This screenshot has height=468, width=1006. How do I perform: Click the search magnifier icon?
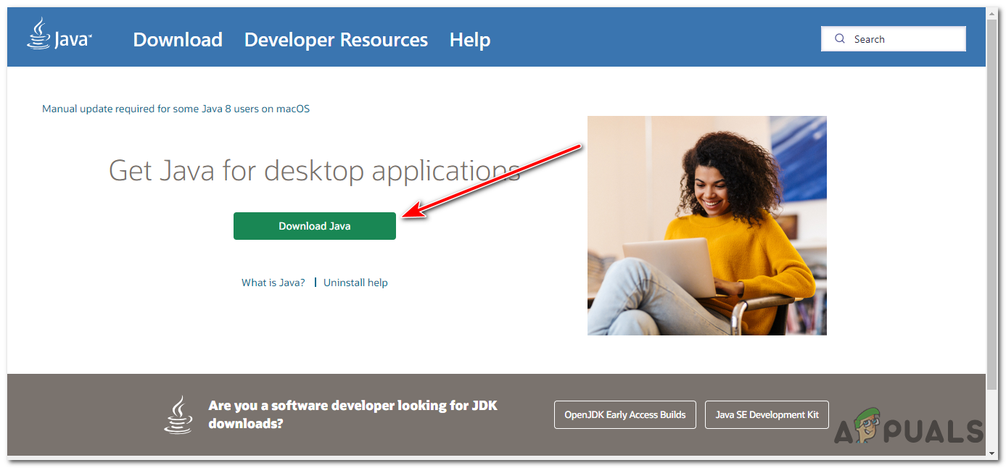pos(839,38)
